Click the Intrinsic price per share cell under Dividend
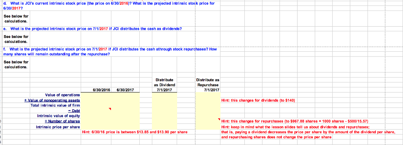403x145 pixels. coord(165,127)
